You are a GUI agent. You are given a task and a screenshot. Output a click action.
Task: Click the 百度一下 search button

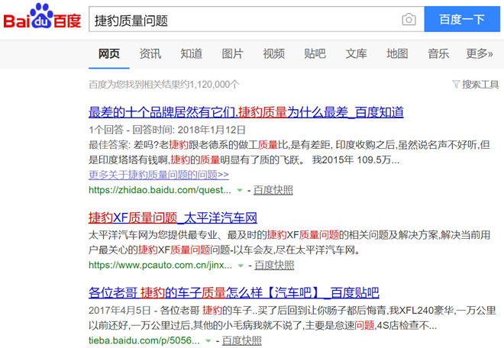(x=462, y=19)
